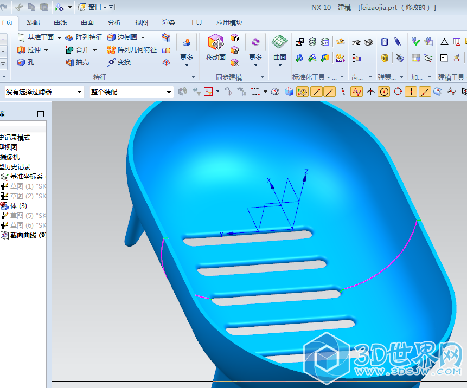Click the 拉伸 extrude icon
Viewport: 467px width, 388px height.
click(21, 50)
